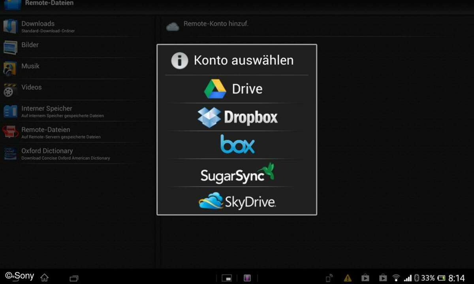Image resolution: width=474 pixels, height=284 pixels.
Task: Tap the warning triangle notification icon
Action: (348, 278)
